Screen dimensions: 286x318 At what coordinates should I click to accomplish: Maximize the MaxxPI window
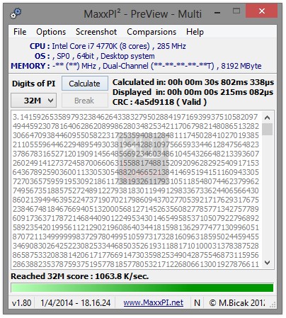tap(236, 11)
